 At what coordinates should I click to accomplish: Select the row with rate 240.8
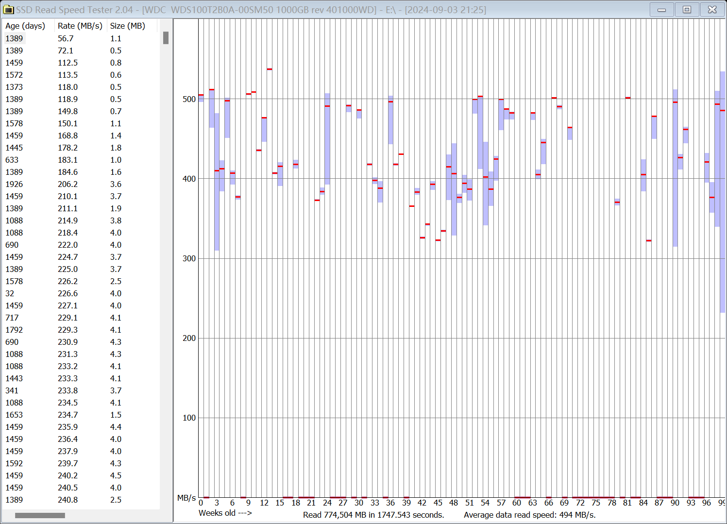81,500
